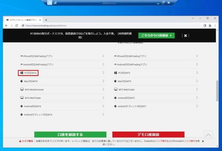This screenshot has height=151, width=222.
Task: Click monitor icon beside MT5 WebTrader
Action: coord(116,89)
